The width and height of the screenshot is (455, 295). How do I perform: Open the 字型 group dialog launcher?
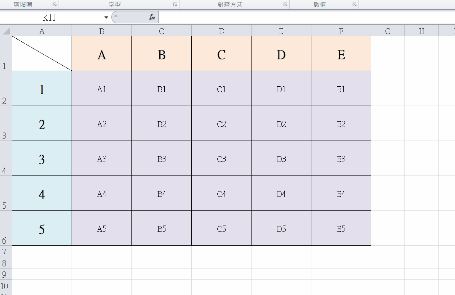(x=175, y=5)
